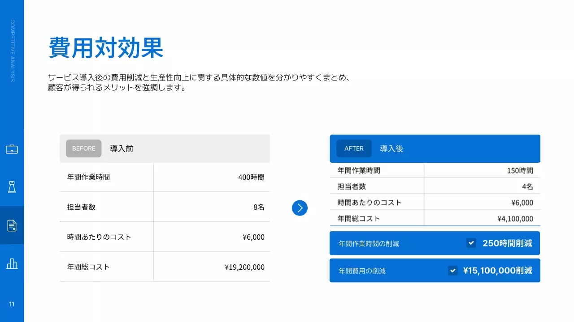Viewport: 574px width, 322px height.
Task: Select the BEFORE tab label
Action: [83, 148]
